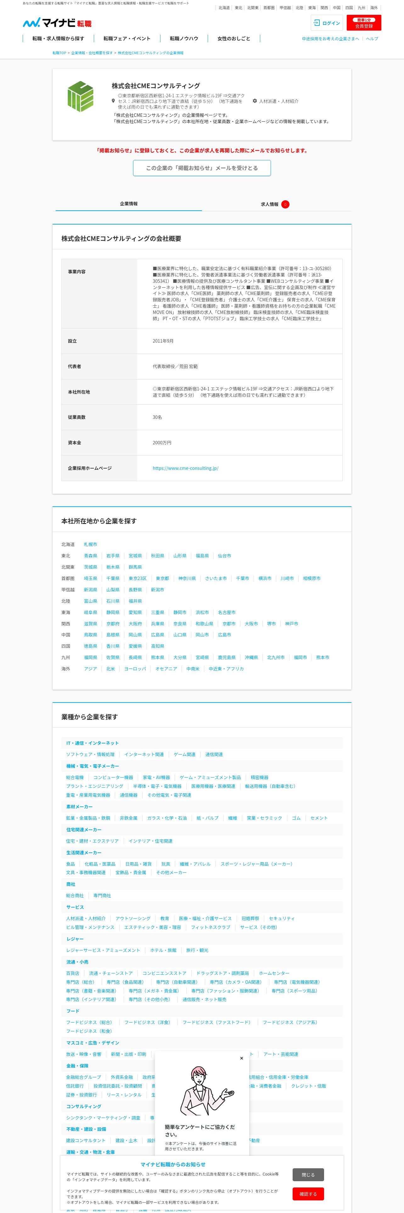Click the 高知県 location link
This screenshot has width=404, height=1213.
[x=158, y=646]
